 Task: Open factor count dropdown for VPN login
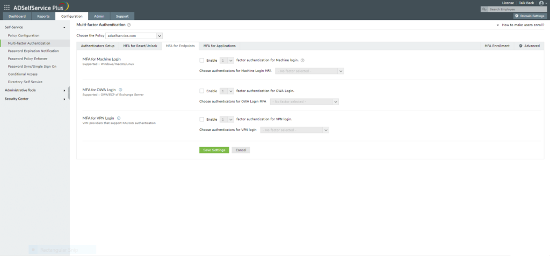[x=227, y=119]
